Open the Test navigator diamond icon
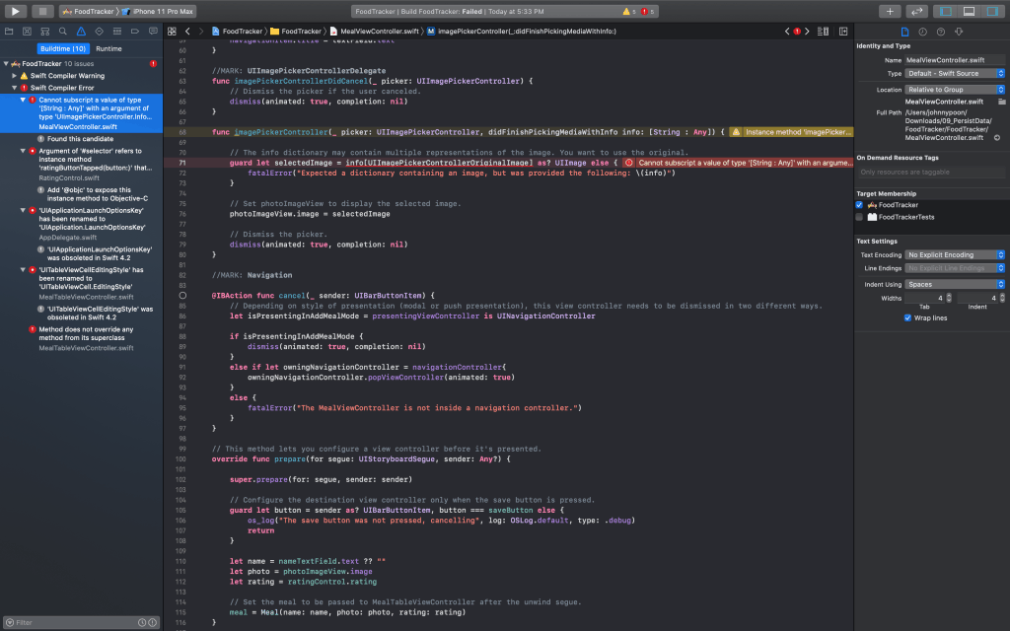The image size is (1010, 631). (x=100, y=31)
